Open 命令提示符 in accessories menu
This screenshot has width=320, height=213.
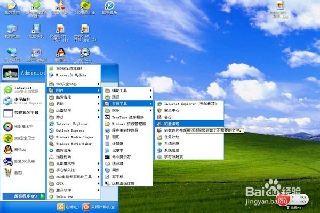128,157
